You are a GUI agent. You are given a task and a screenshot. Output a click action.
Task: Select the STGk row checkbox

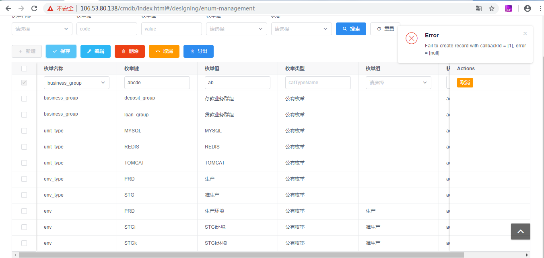tap(24, 243)
